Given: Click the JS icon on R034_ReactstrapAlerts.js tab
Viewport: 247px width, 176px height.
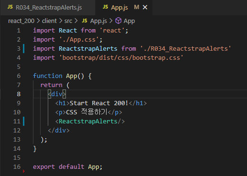Looking at the screenshot, I should [10, 7].
